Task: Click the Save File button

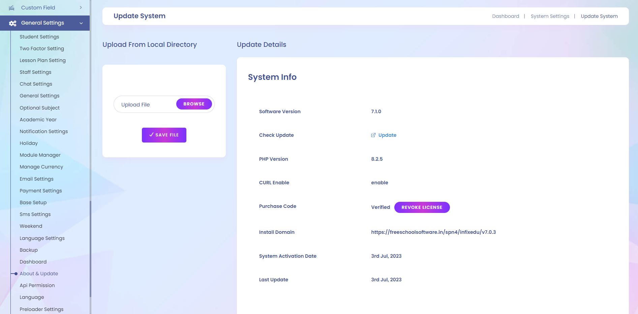Action: tap(164, 135)
